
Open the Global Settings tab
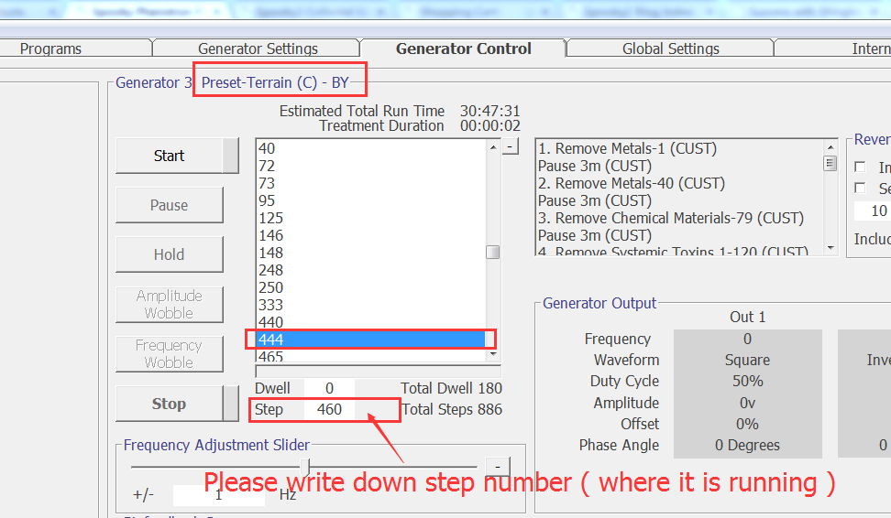click(670, 49)
